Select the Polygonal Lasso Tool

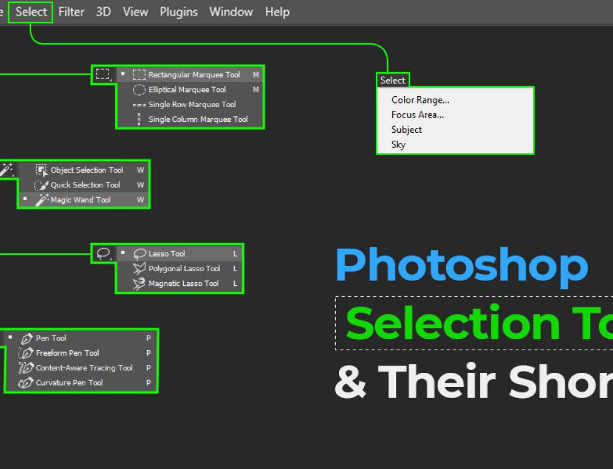pos(183,268)
